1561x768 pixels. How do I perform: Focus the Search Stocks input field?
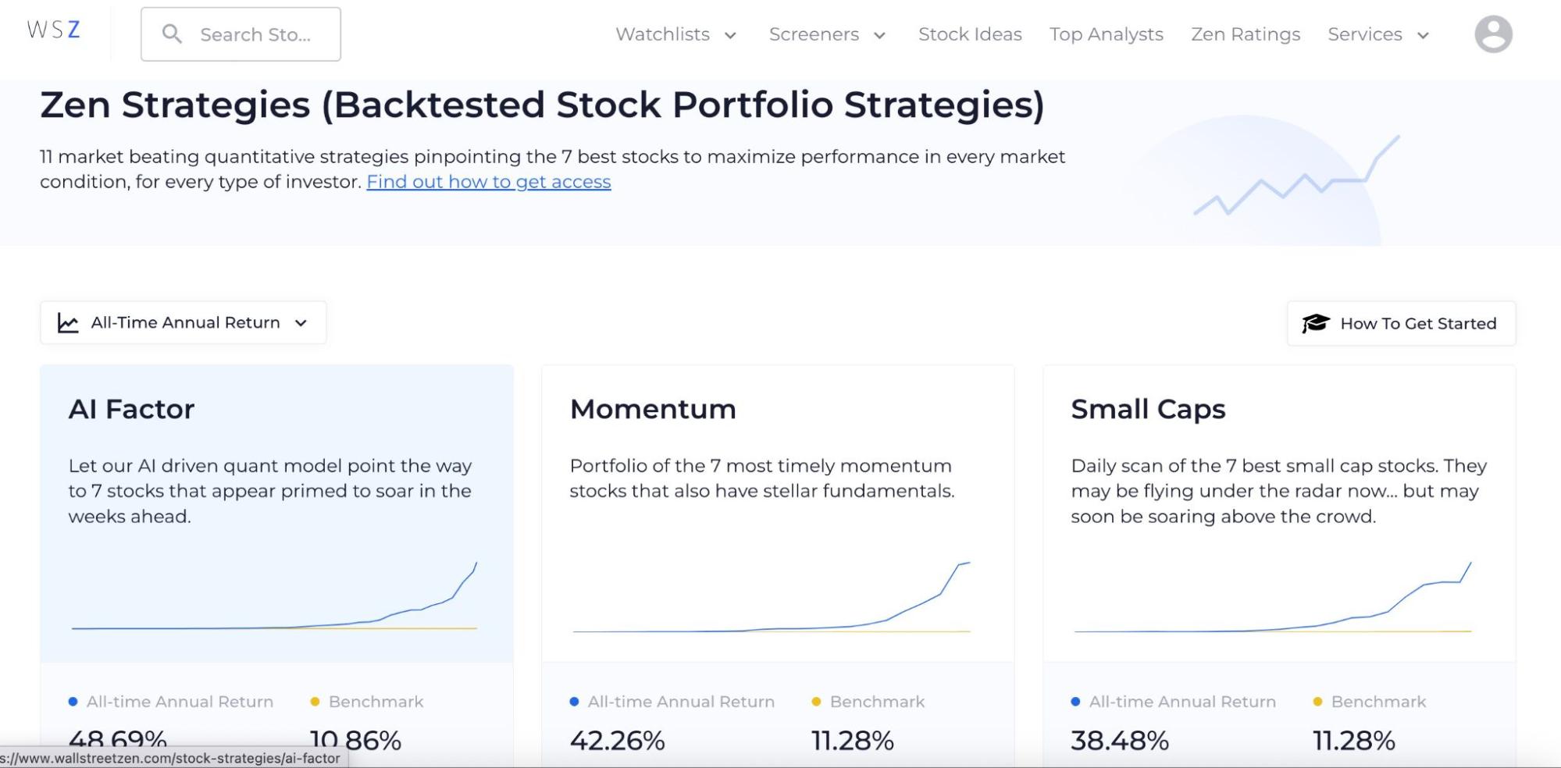click(255, 35)
